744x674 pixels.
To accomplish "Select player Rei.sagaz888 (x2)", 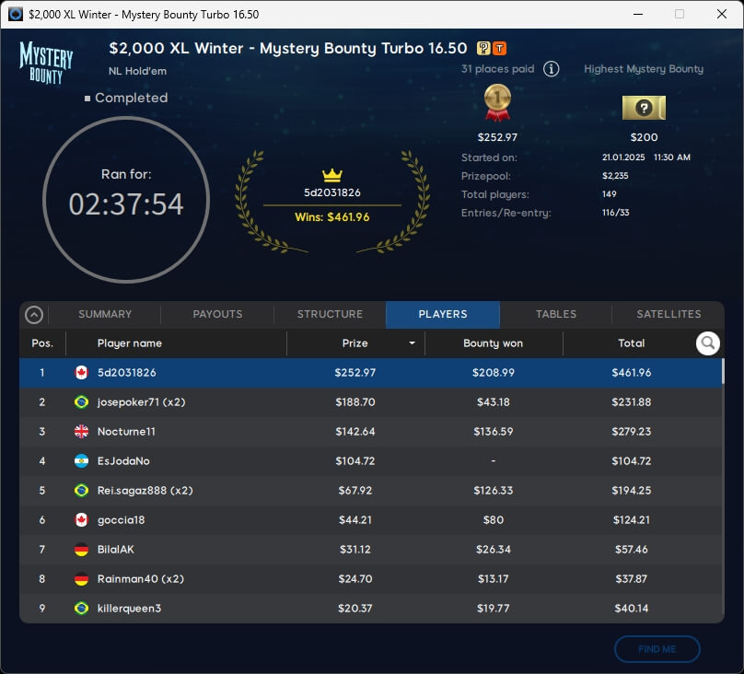I will pos(370,490).
